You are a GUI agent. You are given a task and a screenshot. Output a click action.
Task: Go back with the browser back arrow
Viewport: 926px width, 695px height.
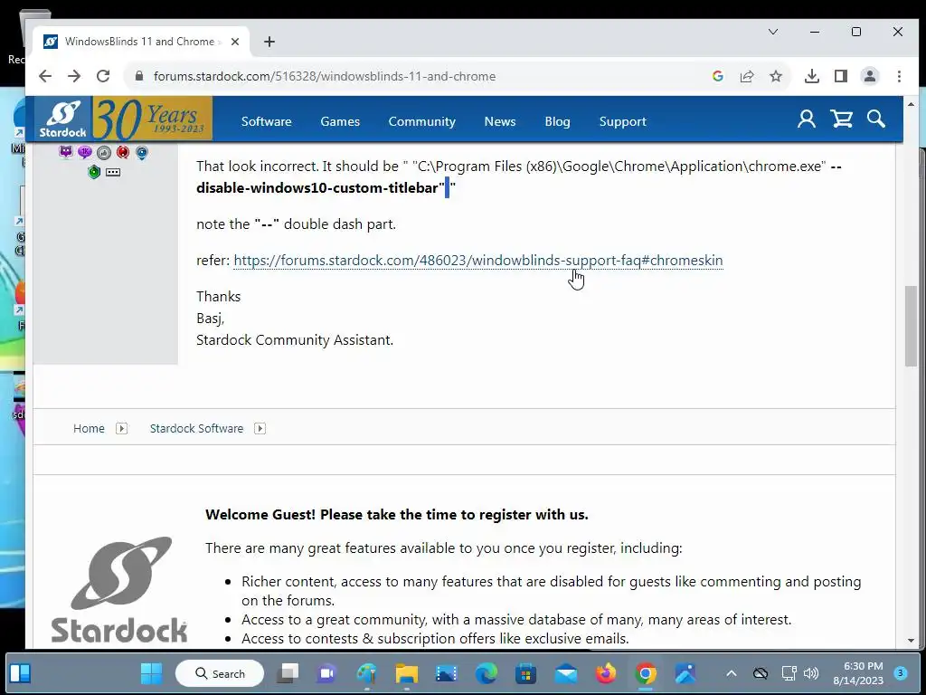45,76
